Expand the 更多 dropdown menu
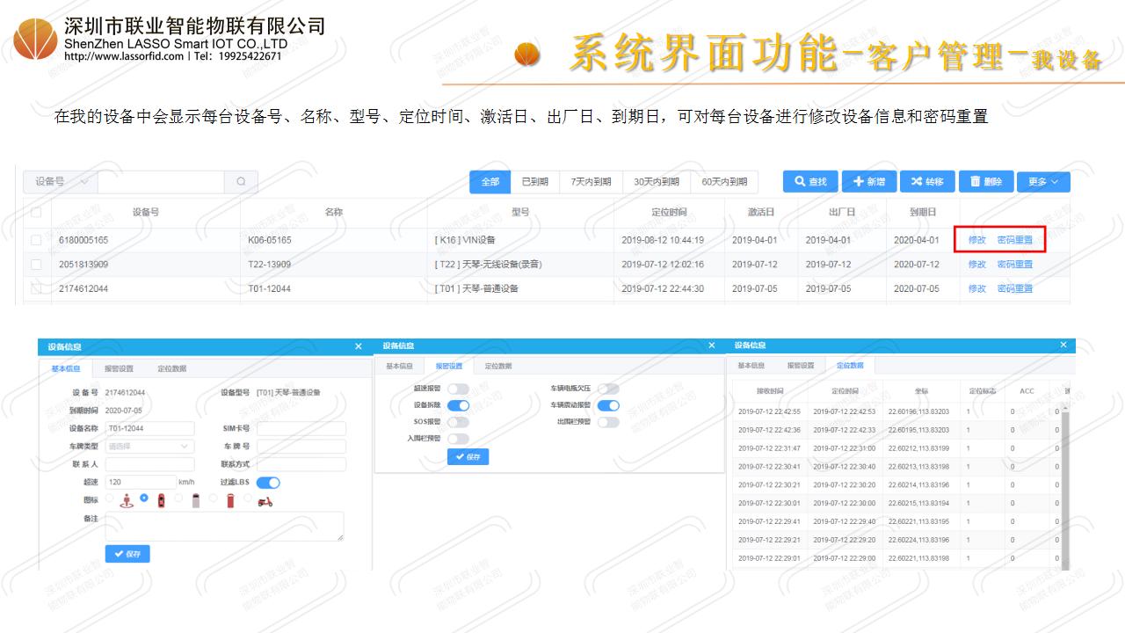1125x633 pixels. click(x=1042, y=182)
